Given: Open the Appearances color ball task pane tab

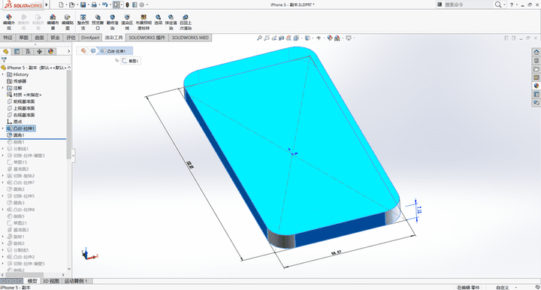Looking at the screenshot, I should pyautogui.click(x=536, y=86).
